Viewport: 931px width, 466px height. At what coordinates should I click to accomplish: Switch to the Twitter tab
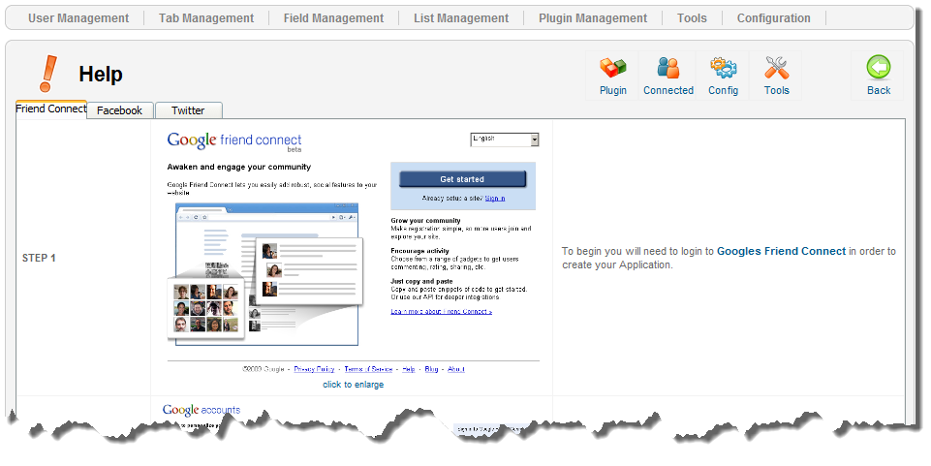(188, 110)
